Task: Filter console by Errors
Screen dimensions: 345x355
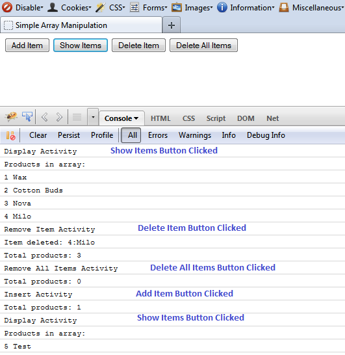Action: [158, 135]
